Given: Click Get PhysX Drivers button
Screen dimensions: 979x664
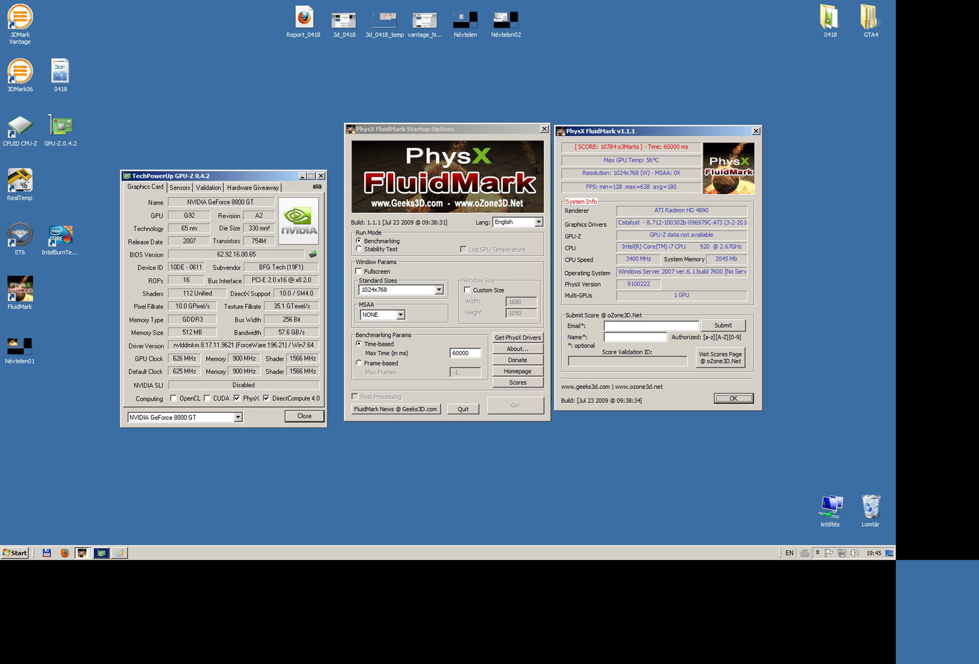Looking at the screenshot, I should tap(518, 338).
